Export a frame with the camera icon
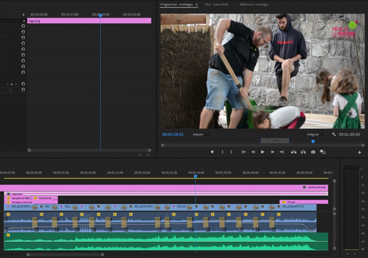This screenshot has height=258, width=368. point(313,152)
